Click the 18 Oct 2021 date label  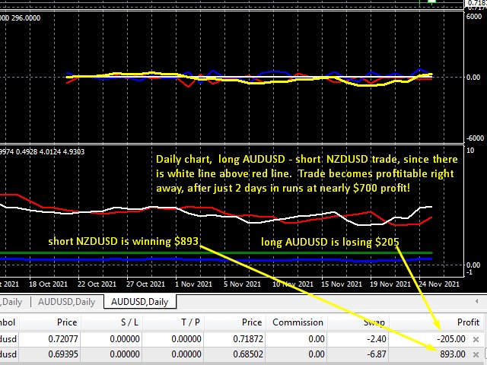pyautogui.click(x=48, y=284)
